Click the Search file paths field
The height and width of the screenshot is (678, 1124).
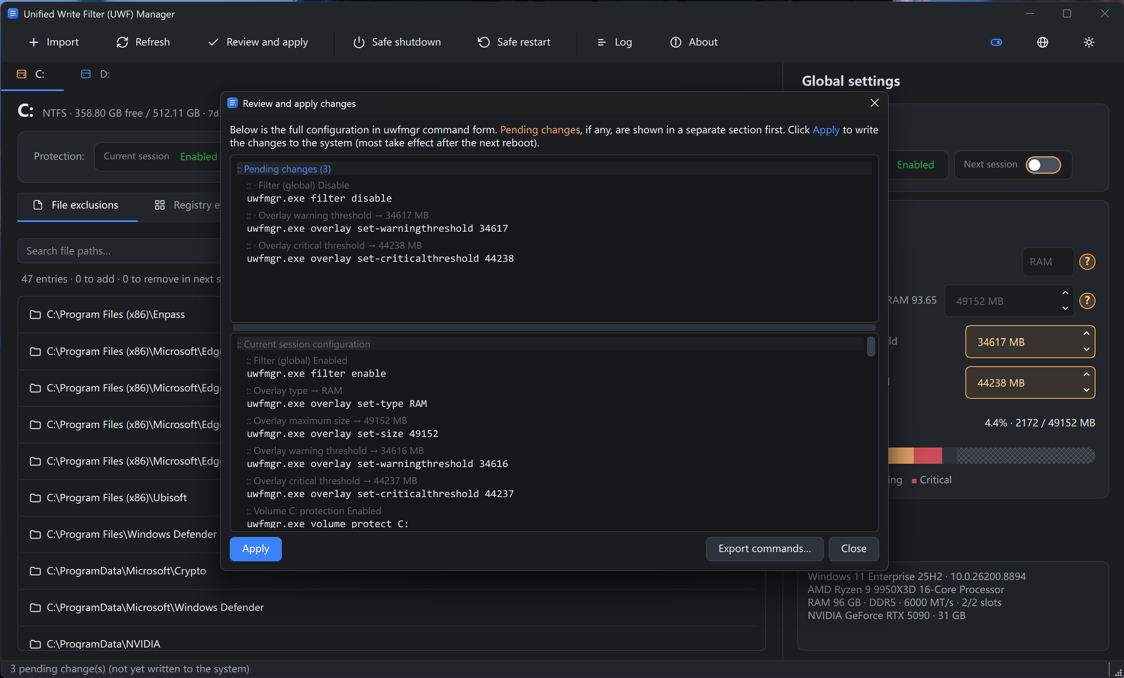(x=120, y=251)
